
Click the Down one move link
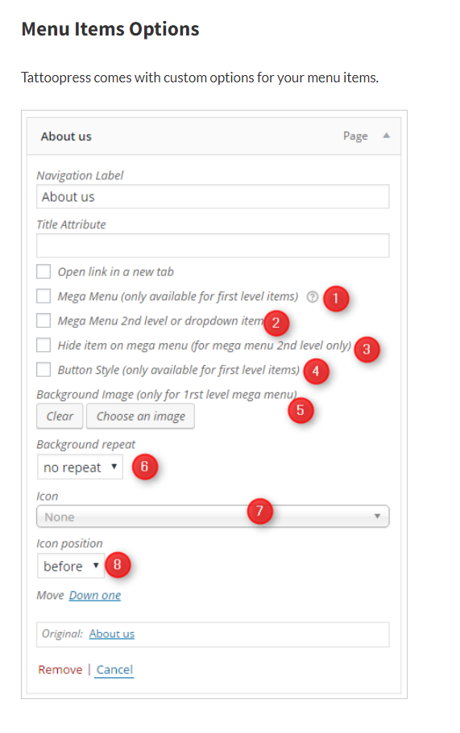coord(95,595)
